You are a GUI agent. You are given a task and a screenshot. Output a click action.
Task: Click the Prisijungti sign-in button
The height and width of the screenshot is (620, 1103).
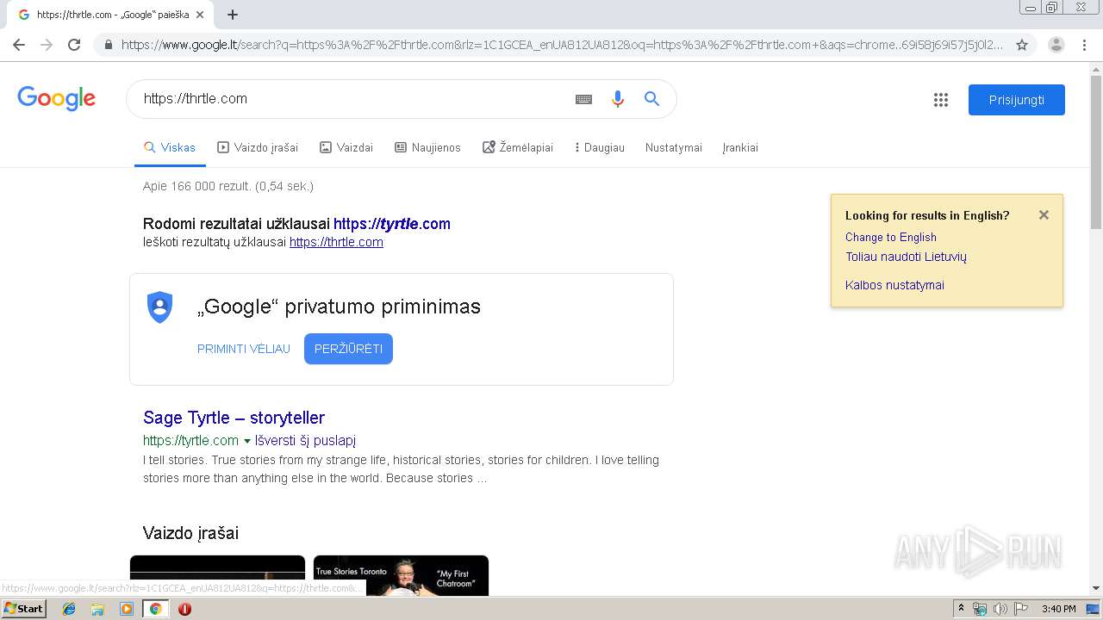(1017, 100)
